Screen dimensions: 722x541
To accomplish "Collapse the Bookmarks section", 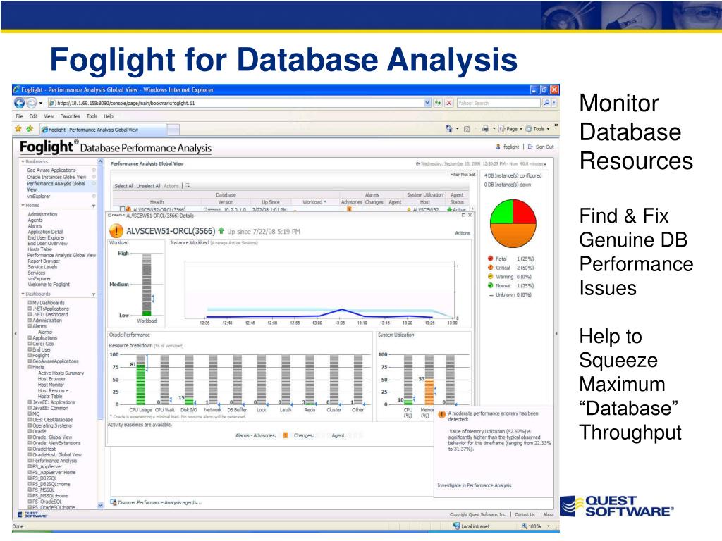I will [23, 161].
